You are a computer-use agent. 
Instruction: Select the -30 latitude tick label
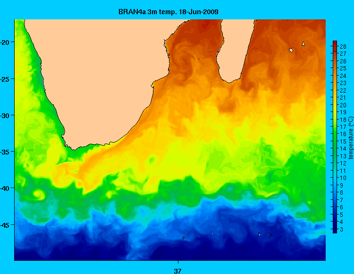point(4,115)
